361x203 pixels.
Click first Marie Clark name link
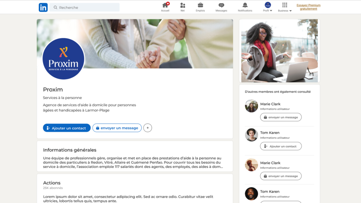pyautogui.click(x=270, y=104)
